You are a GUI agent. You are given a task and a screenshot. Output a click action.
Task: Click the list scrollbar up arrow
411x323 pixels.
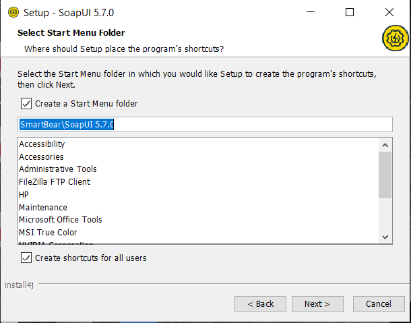tap(385, 145)
